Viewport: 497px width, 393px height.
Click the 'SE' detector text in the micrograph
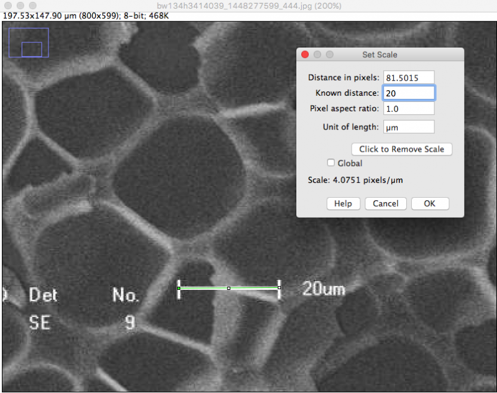[40, 323]
